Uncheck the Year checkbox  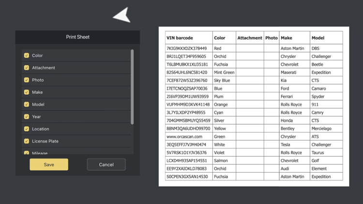[27, 117]
